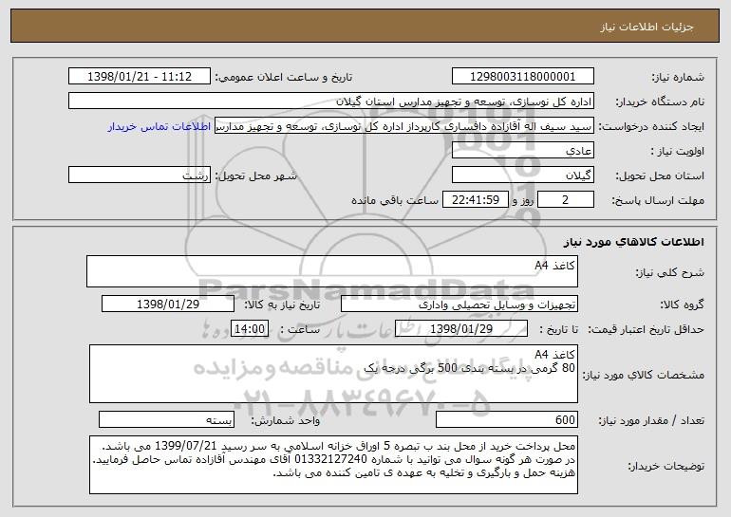Select the شماره نیاز field 1298003118000001
This screenshot has height=517, width=731.
(522, 77)
